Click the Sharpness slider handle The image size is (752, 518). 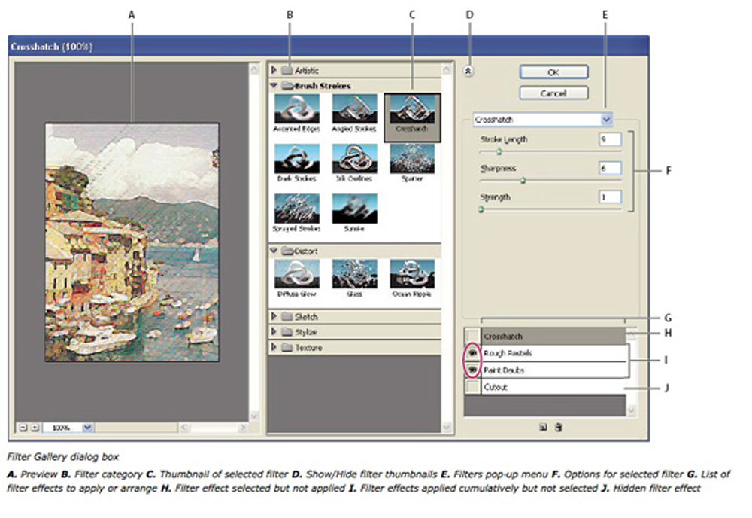[x=523, y=181]
